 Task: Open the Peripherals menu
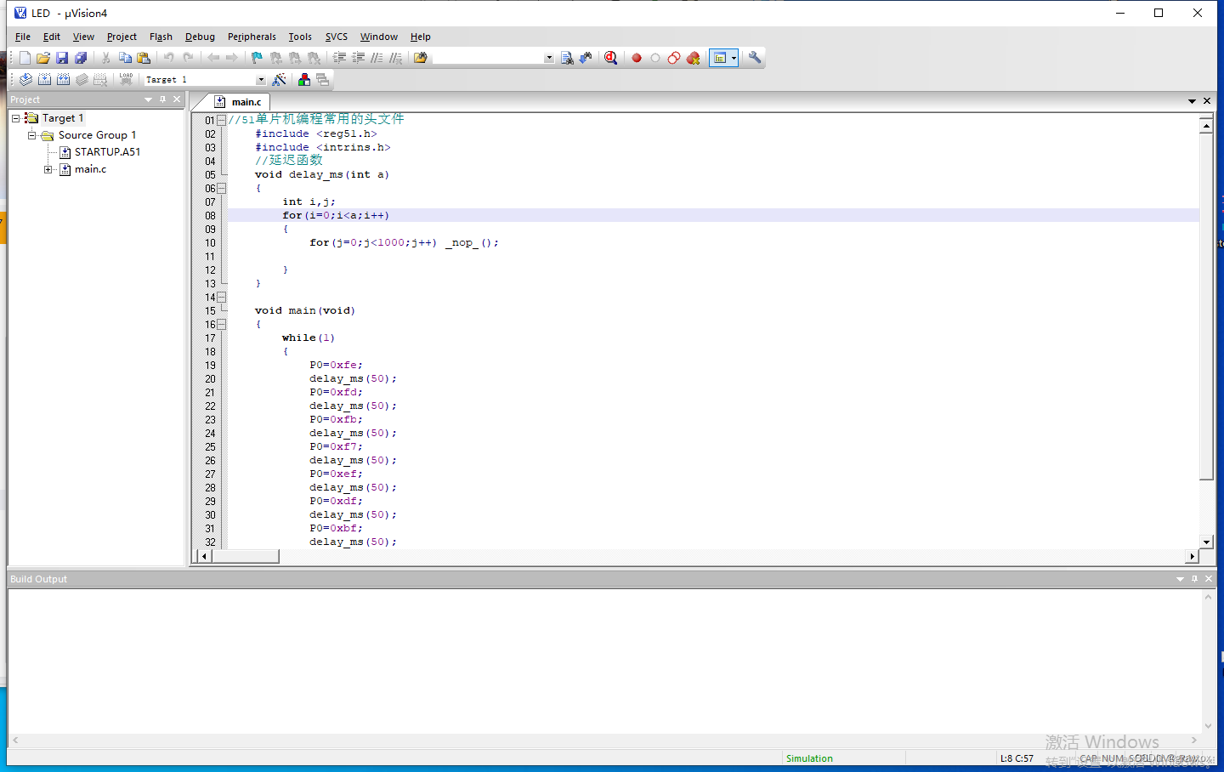(252, 37)
